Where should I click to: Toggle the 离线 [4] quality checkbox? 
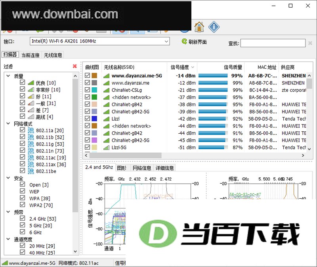pos(23,116)
